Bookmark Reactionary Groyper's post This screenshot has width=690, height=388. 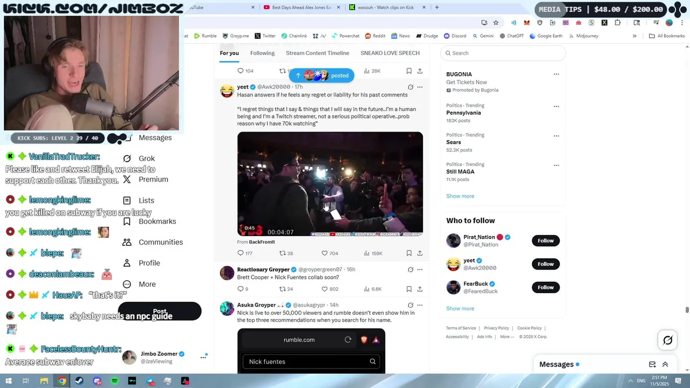tap(409, 289)
